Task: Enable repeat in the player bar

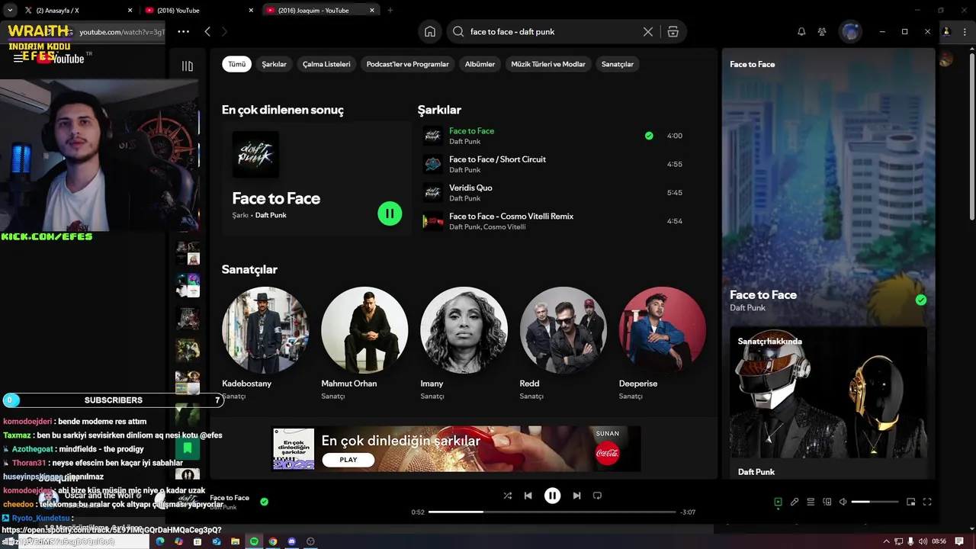Action: click(597, 496)
